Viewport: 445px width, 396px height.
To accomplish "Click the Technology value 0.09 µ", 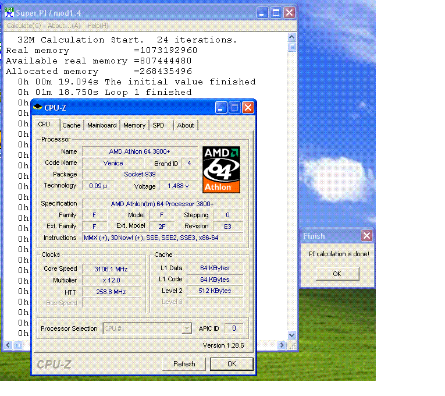I will 98,186.
